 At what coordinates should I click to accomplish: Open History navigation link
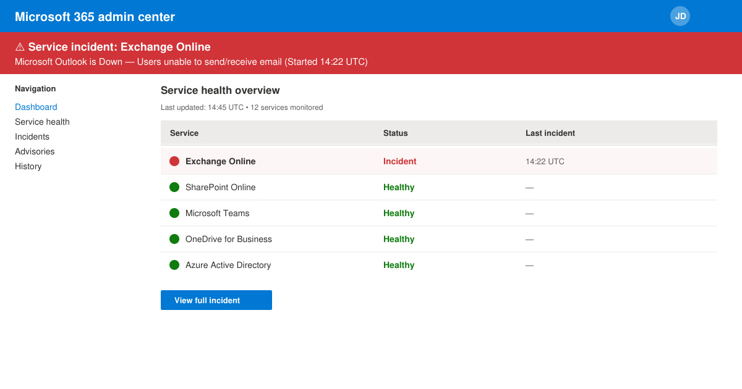point(28,166)
